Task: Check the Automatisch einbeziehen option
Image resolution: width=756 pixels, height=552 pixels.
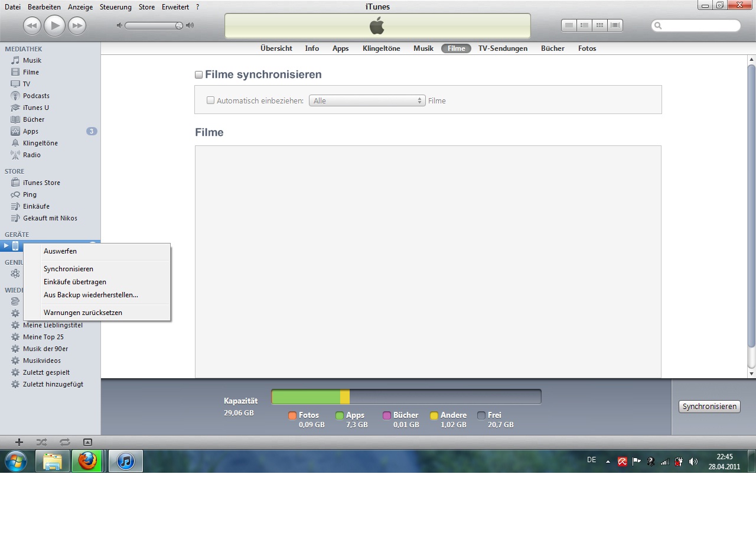Action: [210, 100]
